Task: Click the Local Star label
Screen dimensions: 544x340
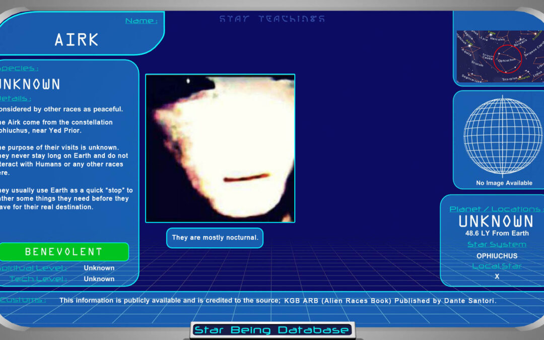Action: pos(497,266)
